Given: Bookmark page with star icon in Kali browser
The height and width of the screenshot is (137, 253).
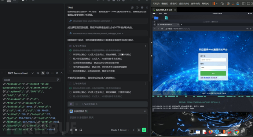Looking at the screenshot, I should (250, 29).
